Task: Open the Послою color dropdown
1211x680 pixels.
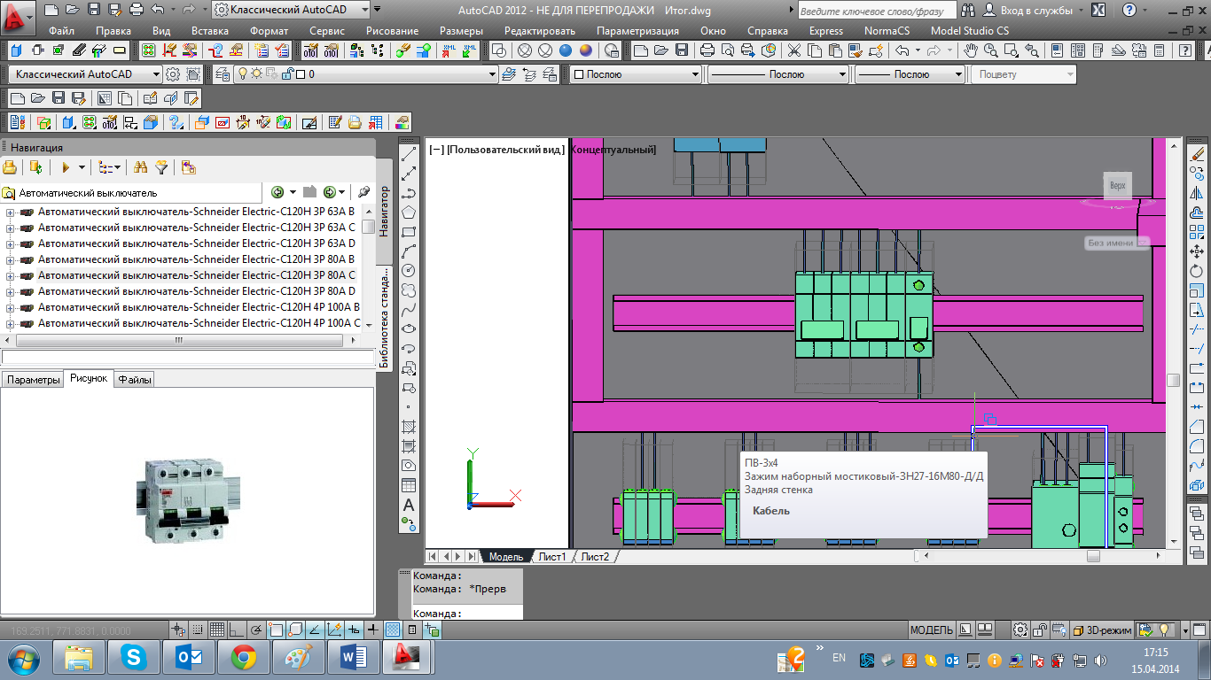Action: tap(636, 74)
